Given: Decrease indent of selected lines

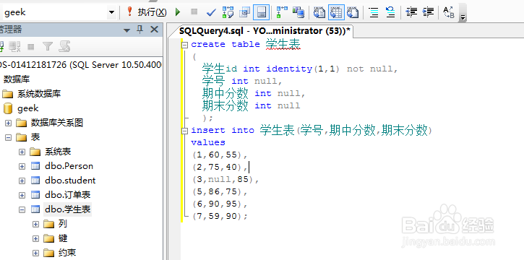Looking at the screenshot, I should (x=411, y=12).
